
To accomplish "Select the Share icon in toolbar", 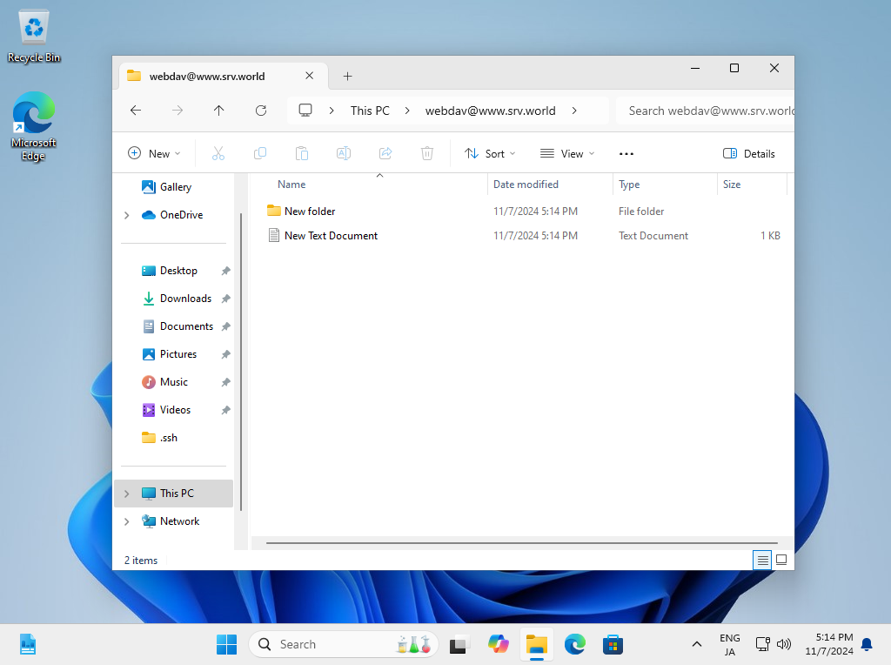I will [x=385, y=153].
